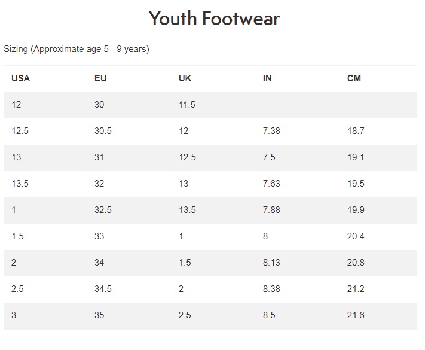The width and height of the screenshot is (425, 350).
Task: Click EU size 34.5 cell
Action: [103, 289]
